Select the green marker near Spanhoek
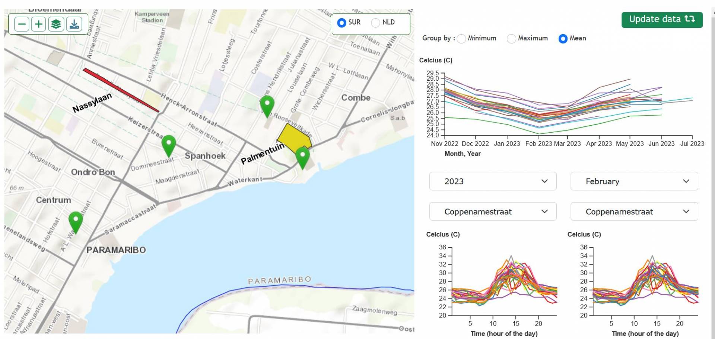Viewport: 715px width, 339px height. pos(169,145)
